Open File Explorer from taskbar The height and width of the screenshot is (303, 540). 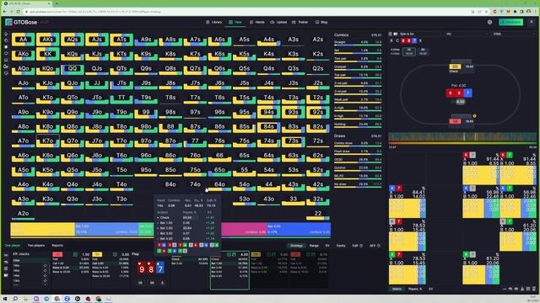pos(26,299)
